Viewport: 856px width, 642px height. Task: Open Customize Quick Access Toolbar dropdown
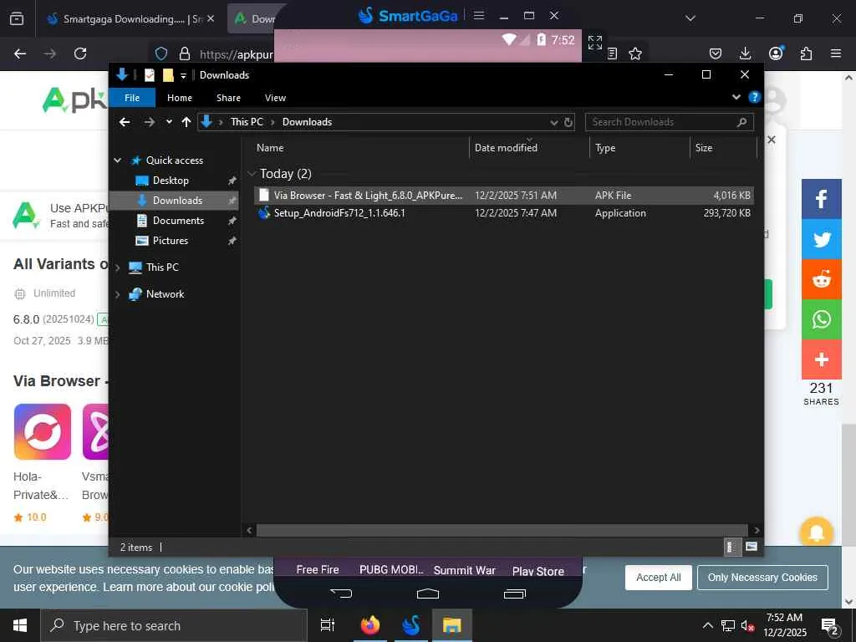pos(183,75)
